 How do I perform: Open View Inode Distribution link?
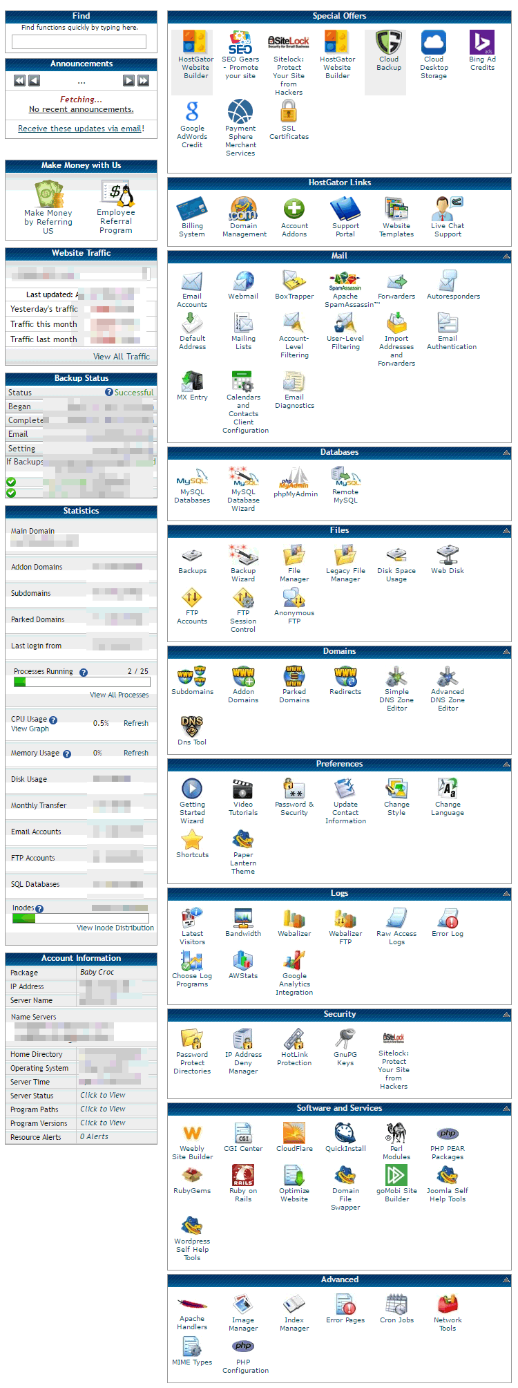click(115, 928)
